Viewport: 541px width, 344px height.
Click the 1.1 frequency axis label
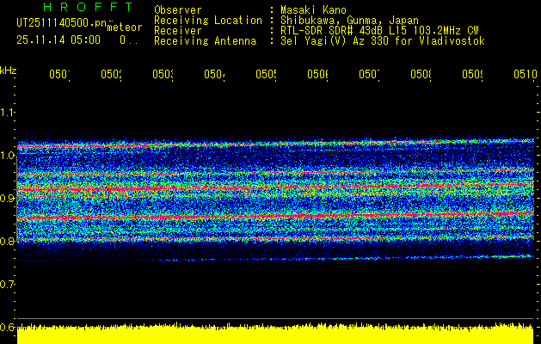pyautogui.click(x=7, y=112)
